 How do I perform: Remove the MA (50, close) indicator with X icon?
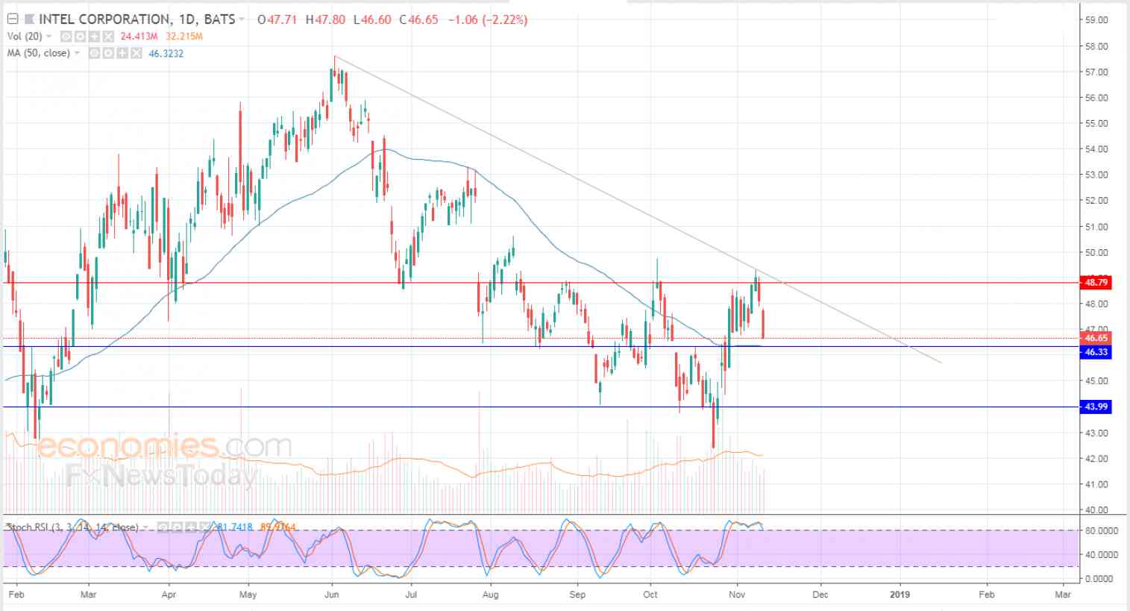pyautogui.click(x=136, y=54)
